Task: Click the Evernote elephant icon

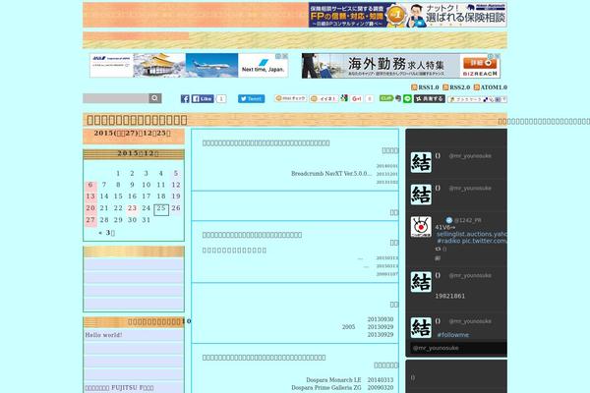Action: (398, 98)
